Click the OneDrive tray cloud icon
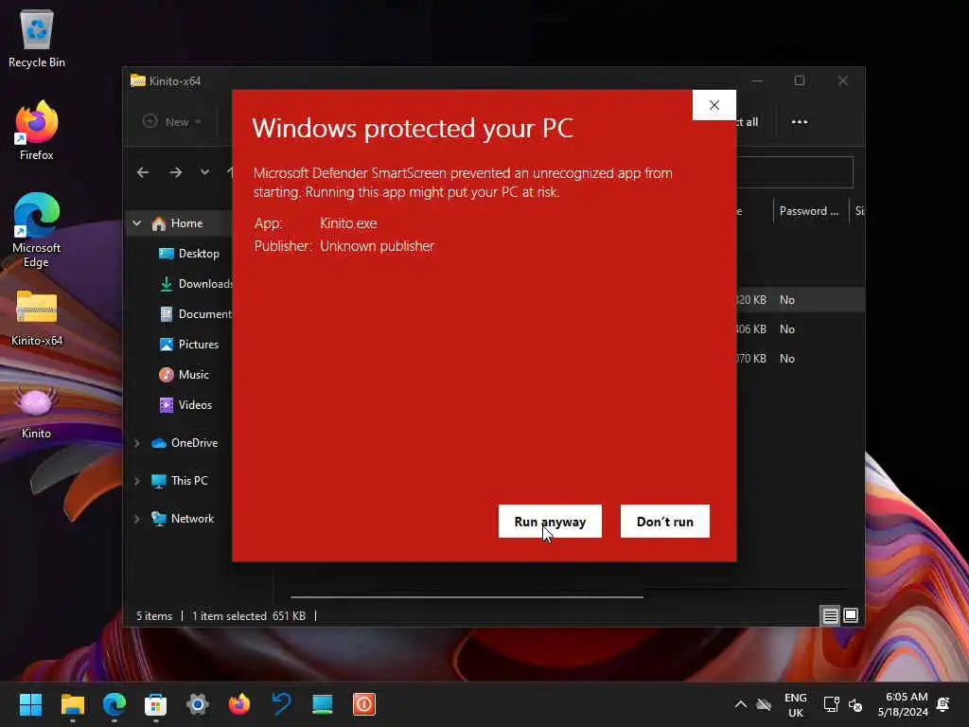The height and width of the screenshot is (727, 969). [x=764, y=704]
